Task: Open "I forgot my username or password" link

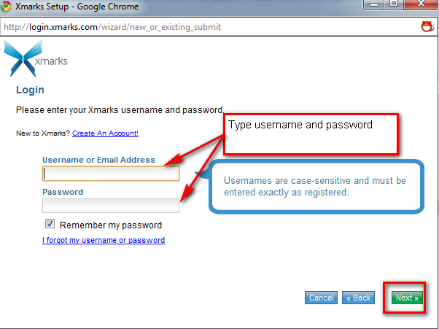Action: (104, 240)
